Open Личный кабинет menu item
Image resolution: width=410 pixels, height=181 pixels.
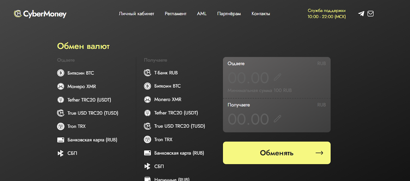click(x=137, y=14)
